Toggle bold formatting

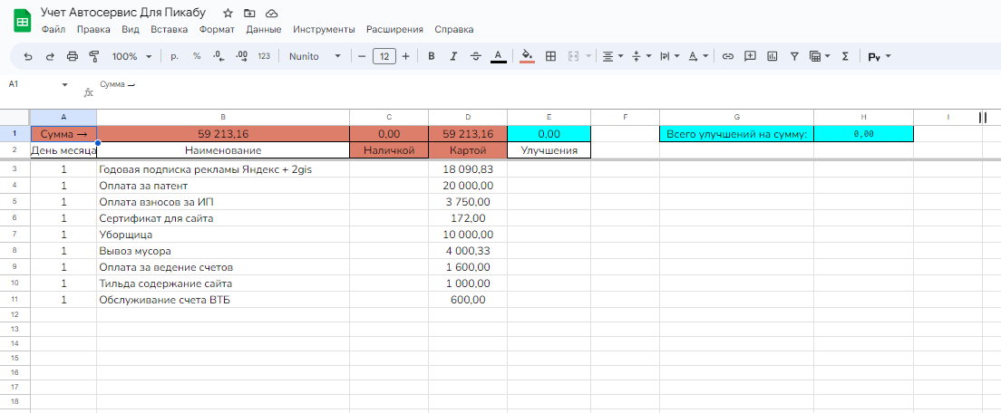click(432, 56)
